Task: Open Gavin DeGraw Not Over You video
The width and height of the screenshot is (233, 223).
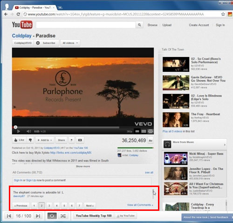Action: click(x=176, y=83)
